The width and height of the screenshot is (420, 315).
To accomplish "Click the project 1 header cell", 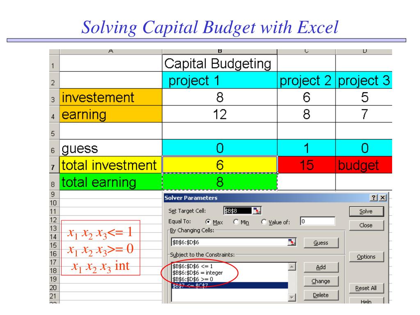I will [x=220, y=80].
